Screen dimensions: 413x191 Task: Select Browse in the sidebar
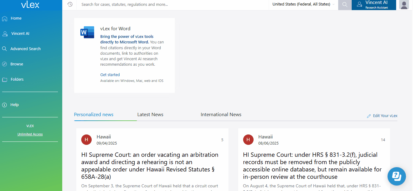click(x=17, y=64)
